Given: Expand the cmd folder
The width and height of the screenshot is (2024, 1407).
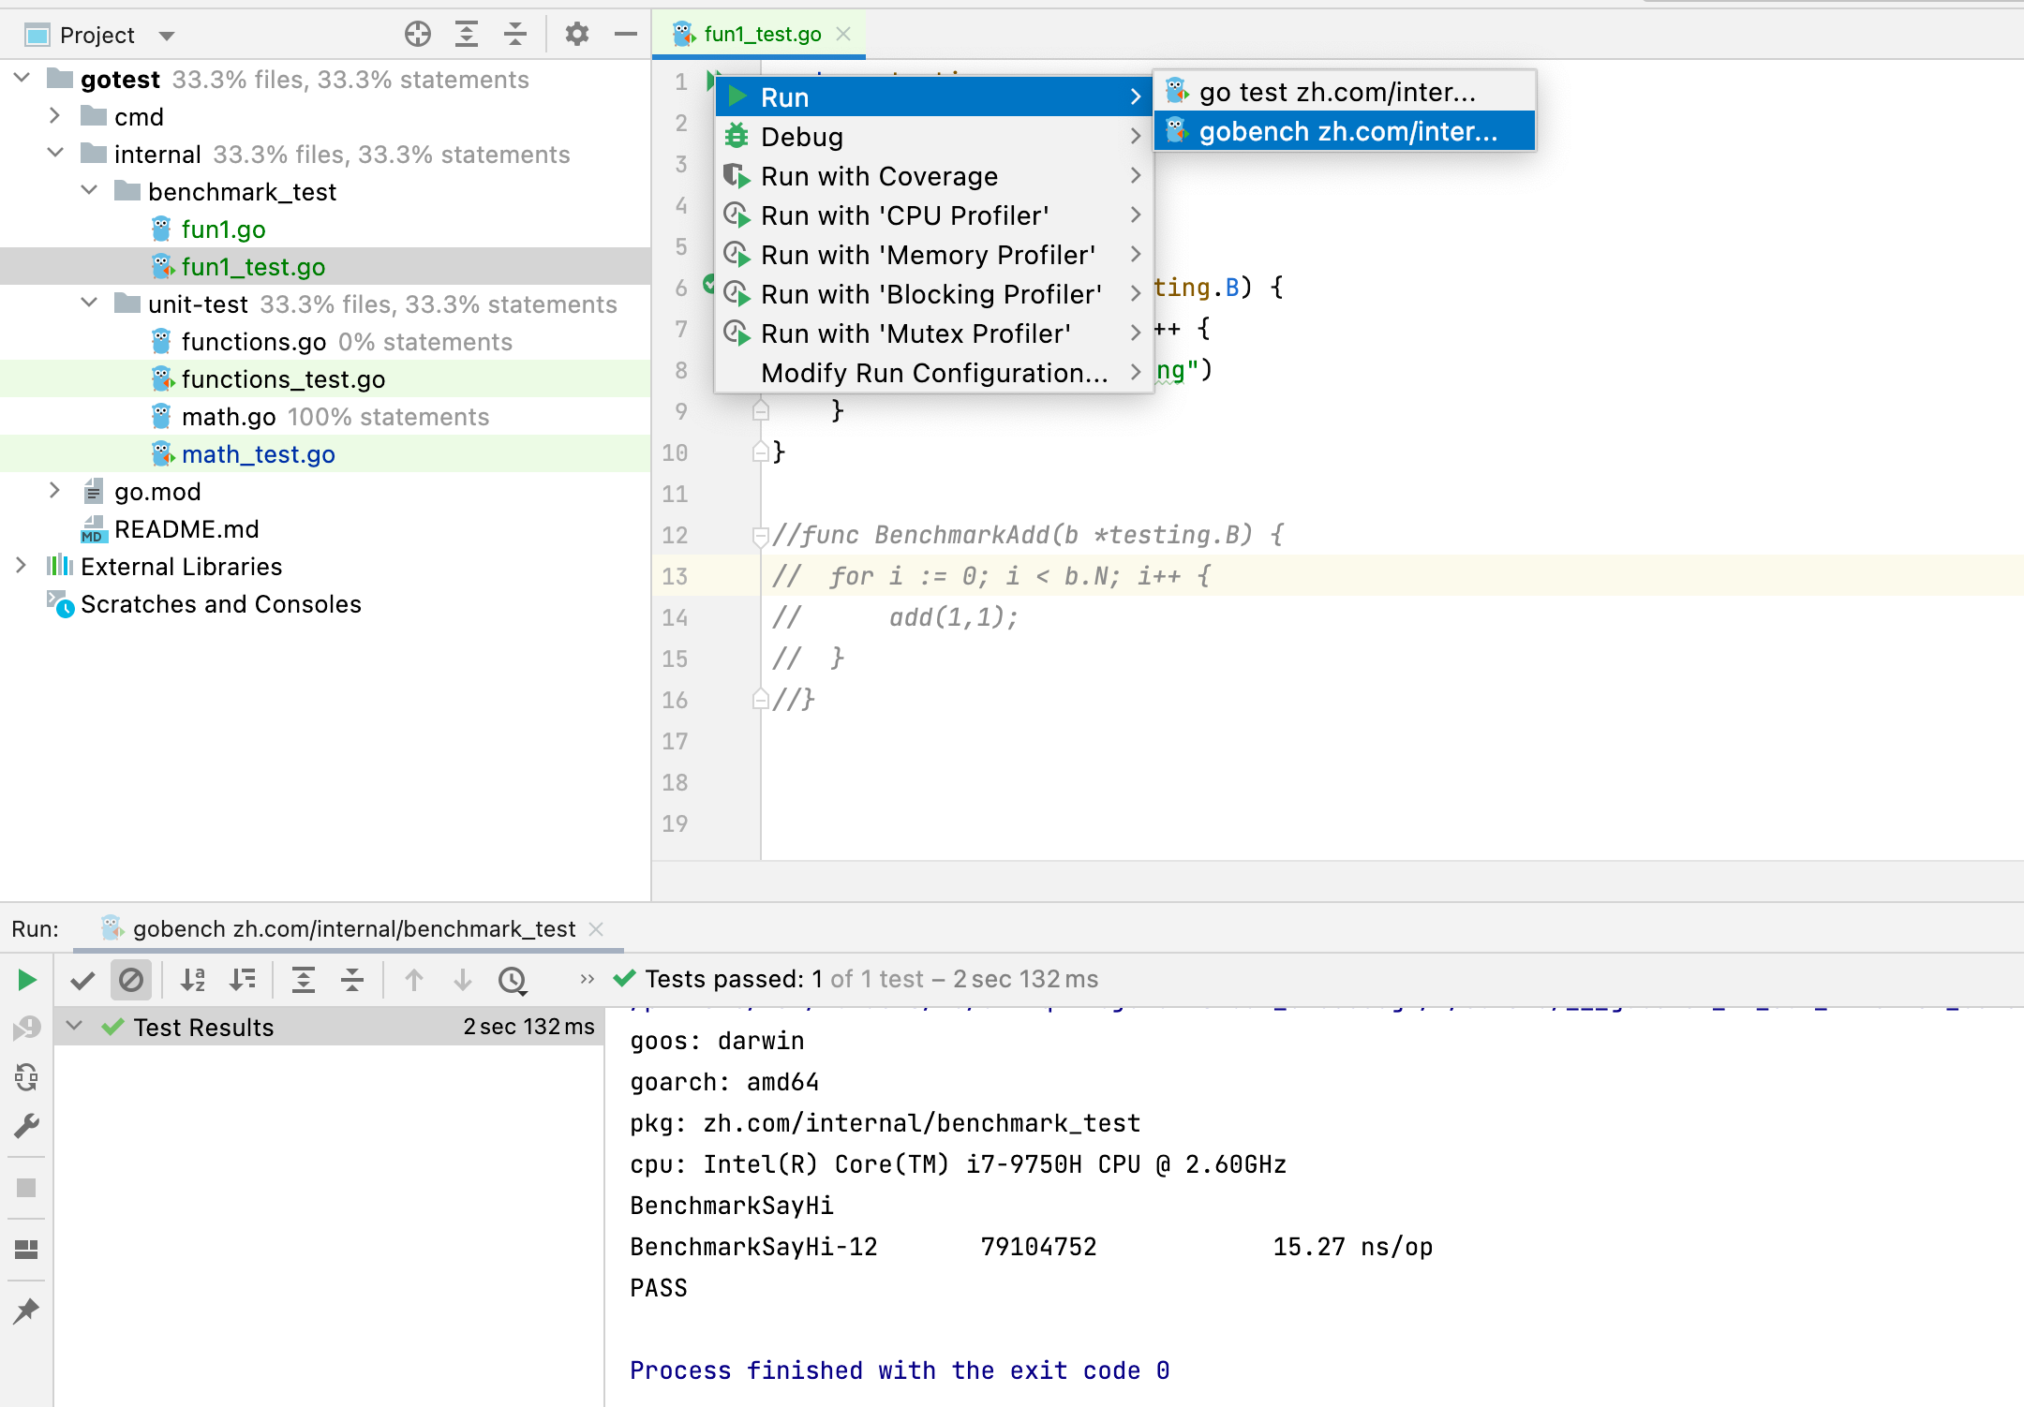Looking at the screenshot, I should [54, 116].
